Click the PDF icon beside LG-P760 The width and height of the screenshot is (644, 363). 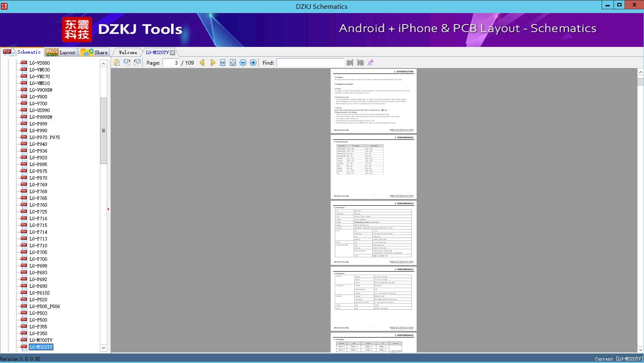24,205
